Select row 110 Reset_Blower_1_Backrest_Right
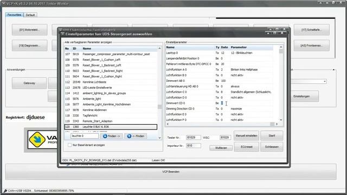347x195 pixels. [x=111, y=71]
